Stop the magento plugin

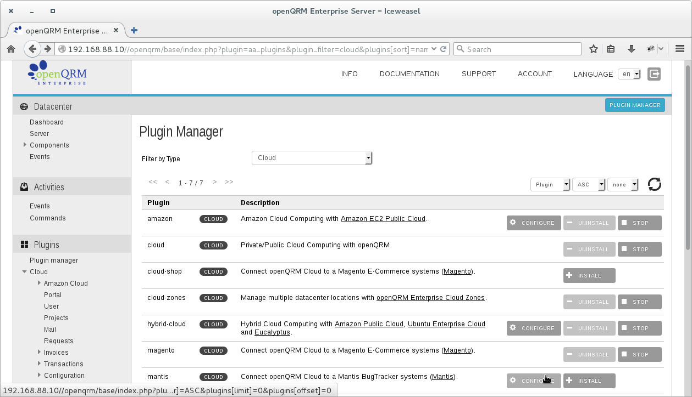(x=640, y=355)
